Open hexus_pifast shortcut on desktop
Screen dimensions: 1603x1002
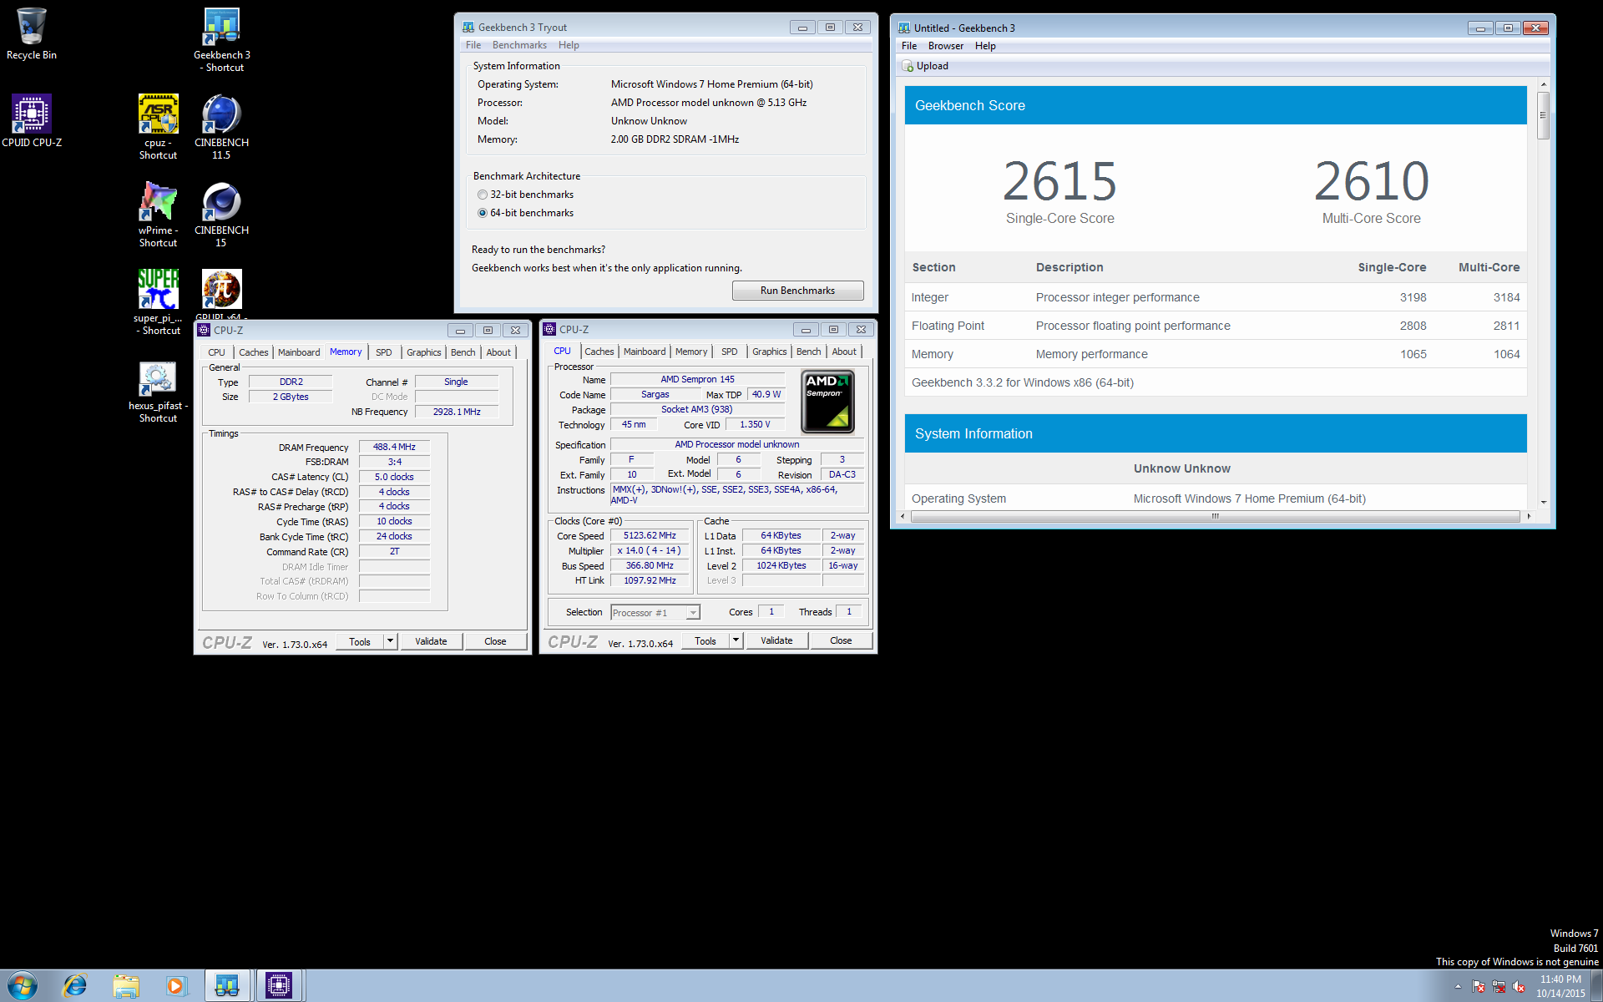(x=158, y=392)
